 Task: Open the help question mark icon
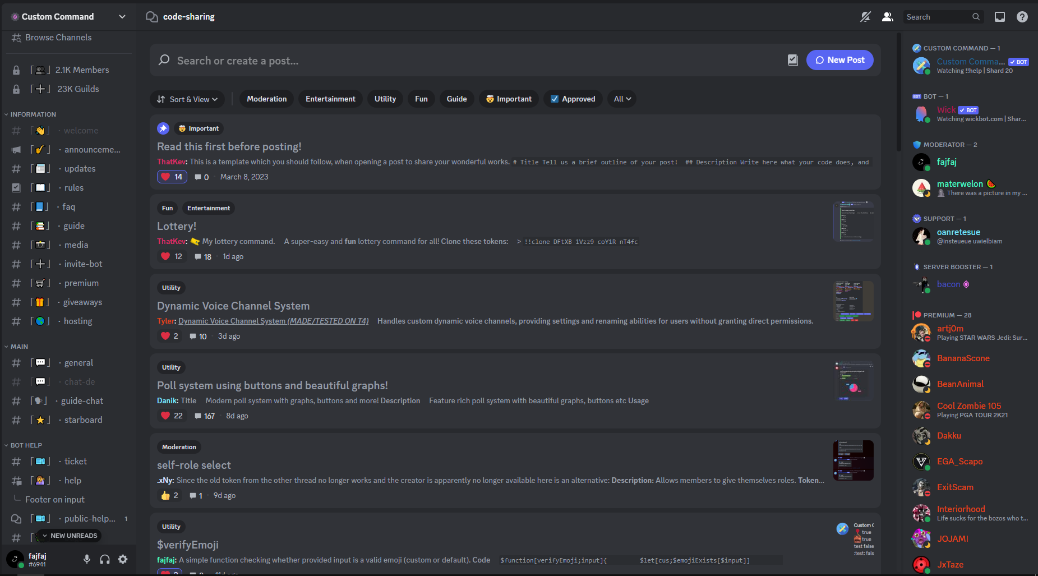click(1022, 17)
